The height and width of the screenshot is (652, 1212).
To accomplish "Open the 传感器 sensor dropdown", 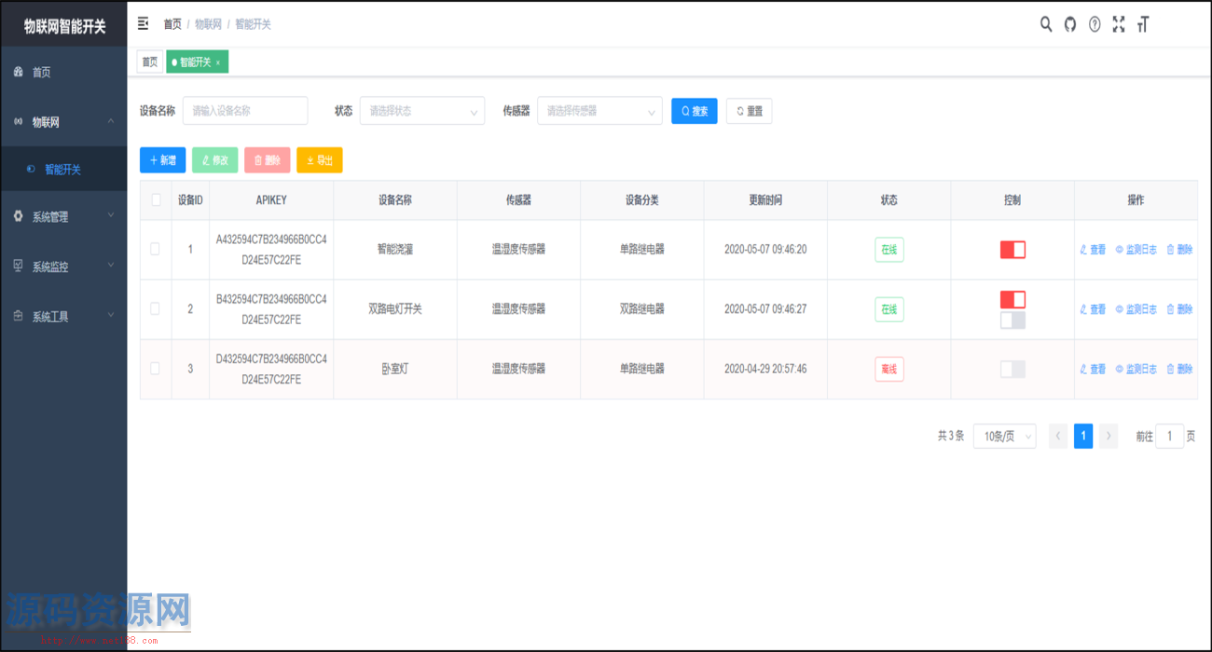I will pos(599,111).
